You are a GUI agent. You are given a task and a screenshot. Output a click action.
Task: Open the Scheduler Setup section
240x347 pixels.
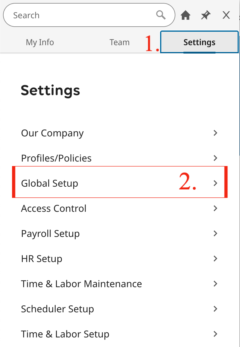click(x=57, y=309)
